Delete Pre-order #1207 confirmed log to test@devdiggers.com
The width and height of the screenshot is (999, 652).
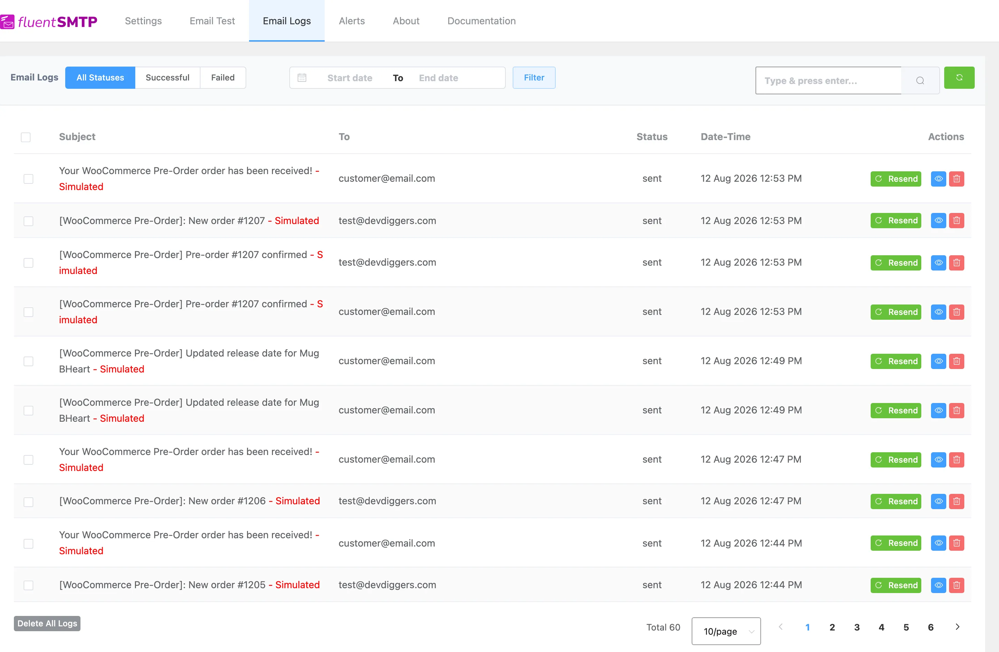coord(957,263)
